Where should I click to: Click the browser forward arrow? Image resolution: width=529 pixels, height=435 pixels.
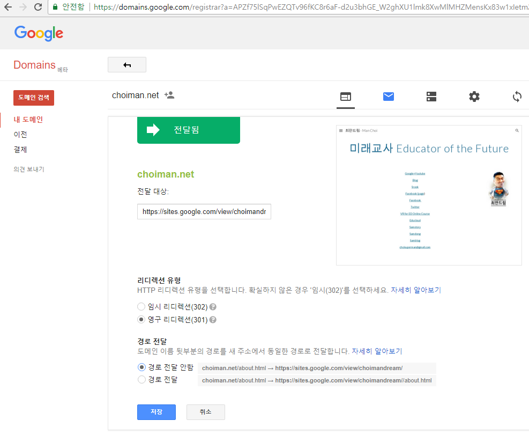[23, 7]
